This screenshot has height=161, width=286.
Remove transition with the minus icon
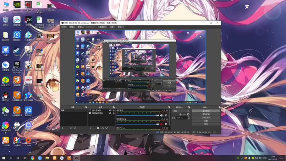(x=184, y=114)
